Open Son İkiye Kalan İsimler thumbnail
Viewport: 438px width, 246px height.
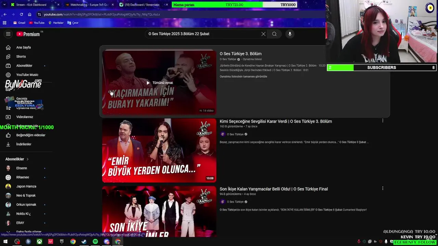[159, 211]
